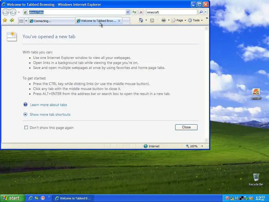Click the network warning tray icon

coord(232,198)
